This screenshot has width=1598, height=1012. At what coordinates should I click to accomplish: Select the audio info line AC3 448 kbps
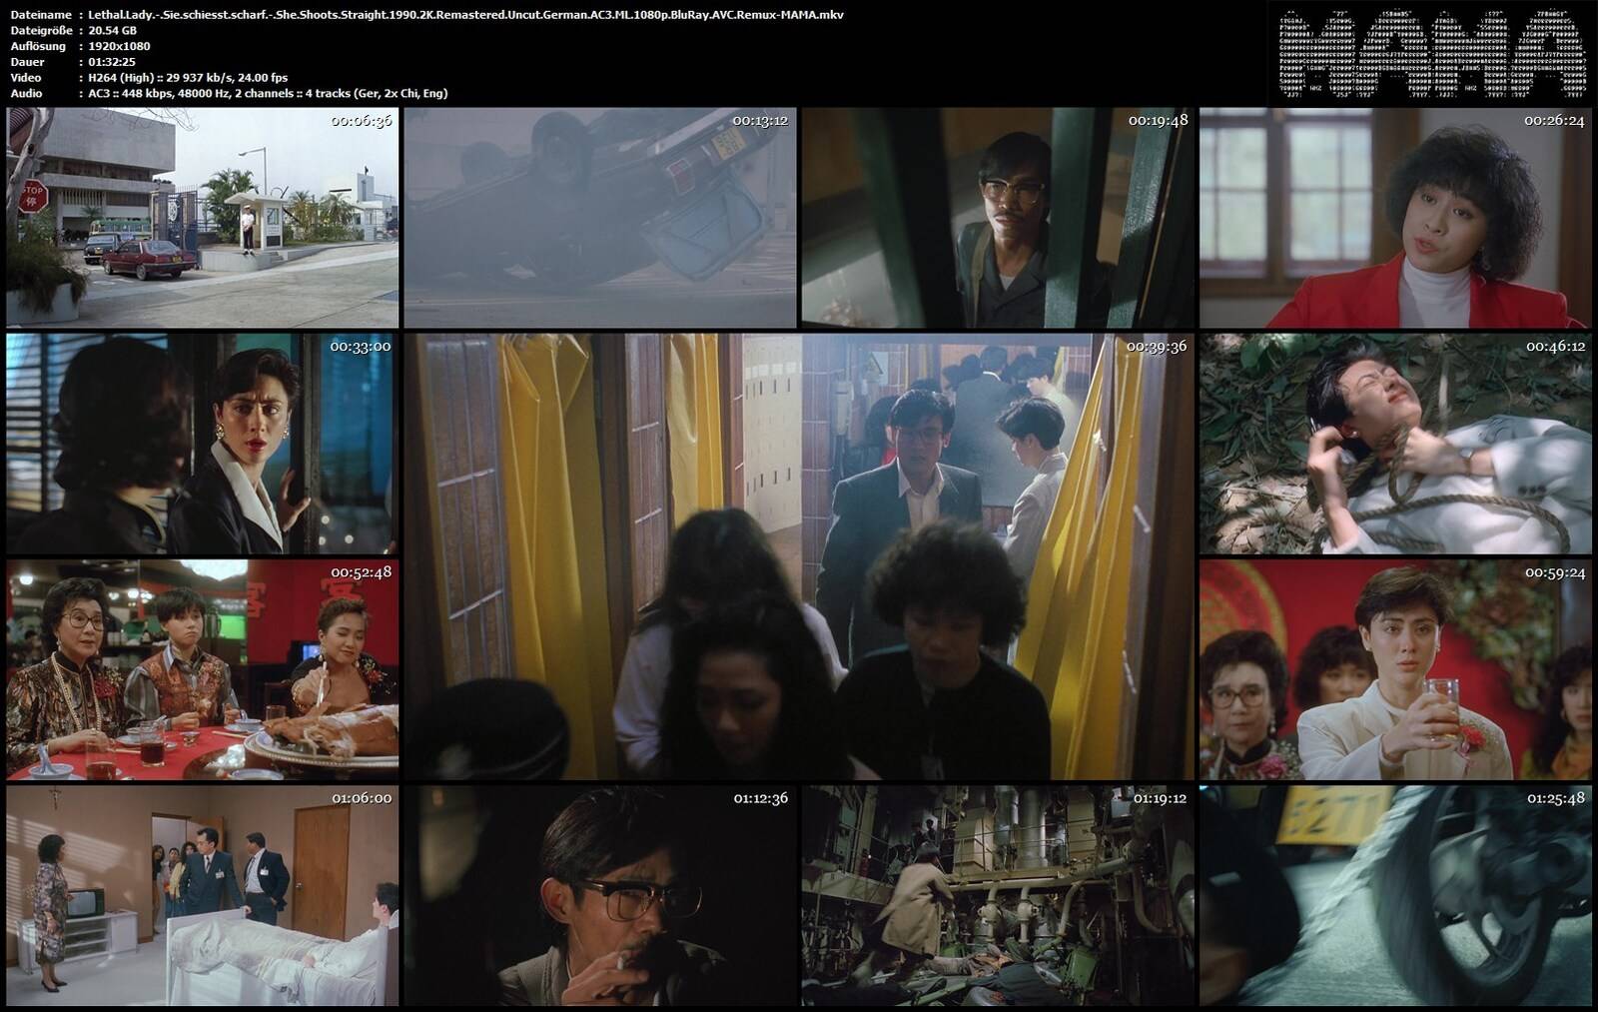point(268,93)
